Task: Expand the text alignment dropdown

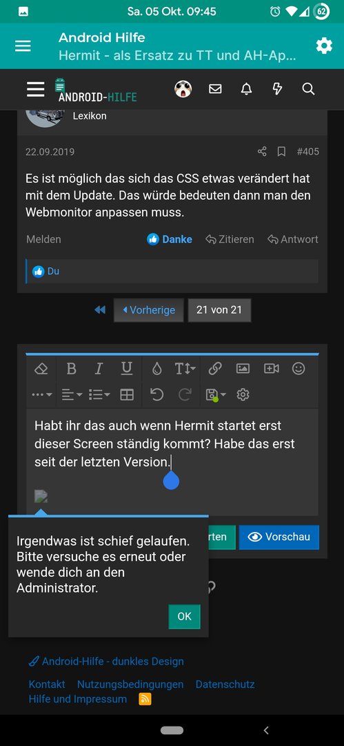Action: 72,394
